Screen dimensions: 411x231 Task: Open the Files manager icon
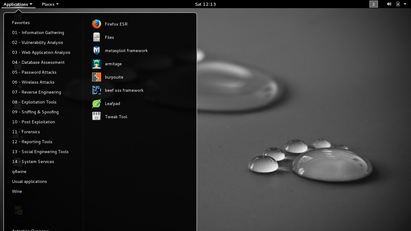tap(97, 37)
